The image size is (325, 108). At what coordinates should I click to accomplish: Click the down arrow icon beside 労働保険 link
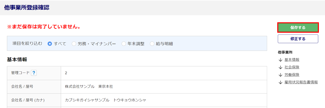coord(280,75)
